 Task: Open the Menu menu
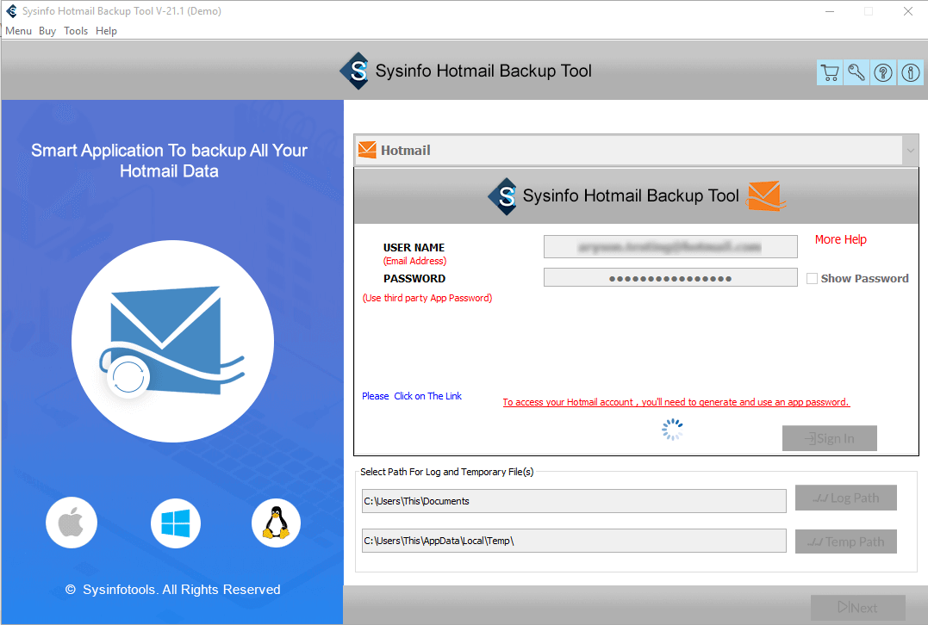point(18,31)
